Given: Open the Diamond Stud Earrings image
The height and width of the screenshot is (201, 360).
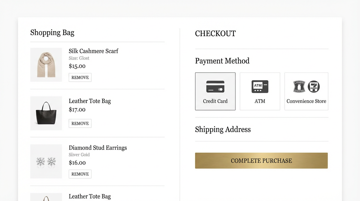Looking at the screenshot, I should coord(46,161).
